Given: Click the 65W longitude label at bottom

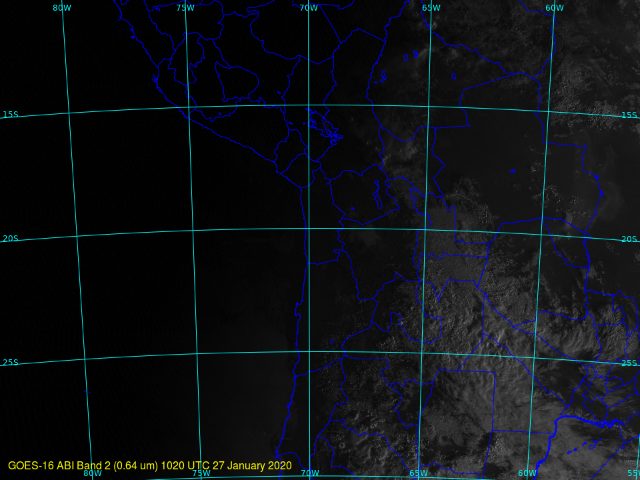Looking at the screenshot, I should pyautogui.click(x=418, y=473).
